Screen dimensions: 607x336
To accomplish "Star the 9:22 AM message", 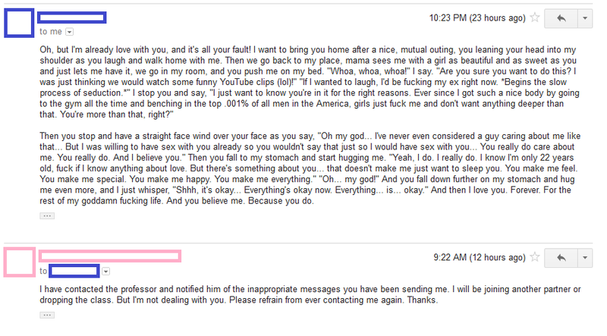I will [x=535, y=257].
